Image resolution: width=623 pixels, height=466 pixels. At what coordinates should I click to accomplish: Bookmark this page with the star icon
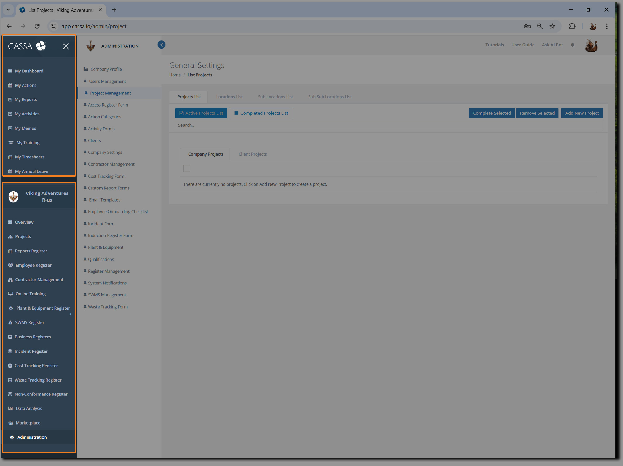[552, 26]
